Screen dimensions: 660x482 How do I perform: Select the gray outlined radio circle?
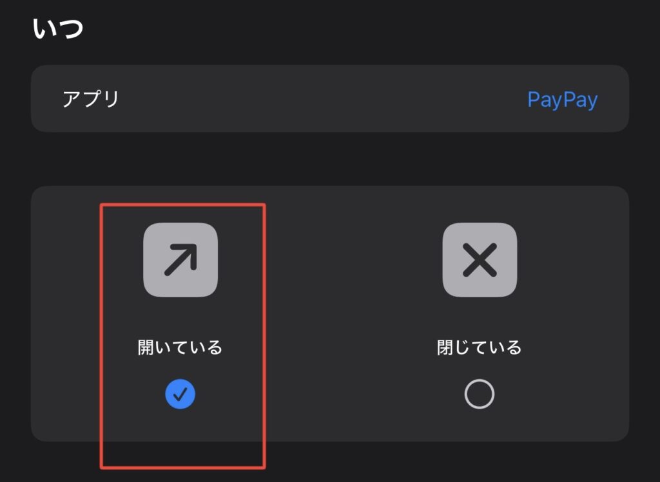[480, 394]
